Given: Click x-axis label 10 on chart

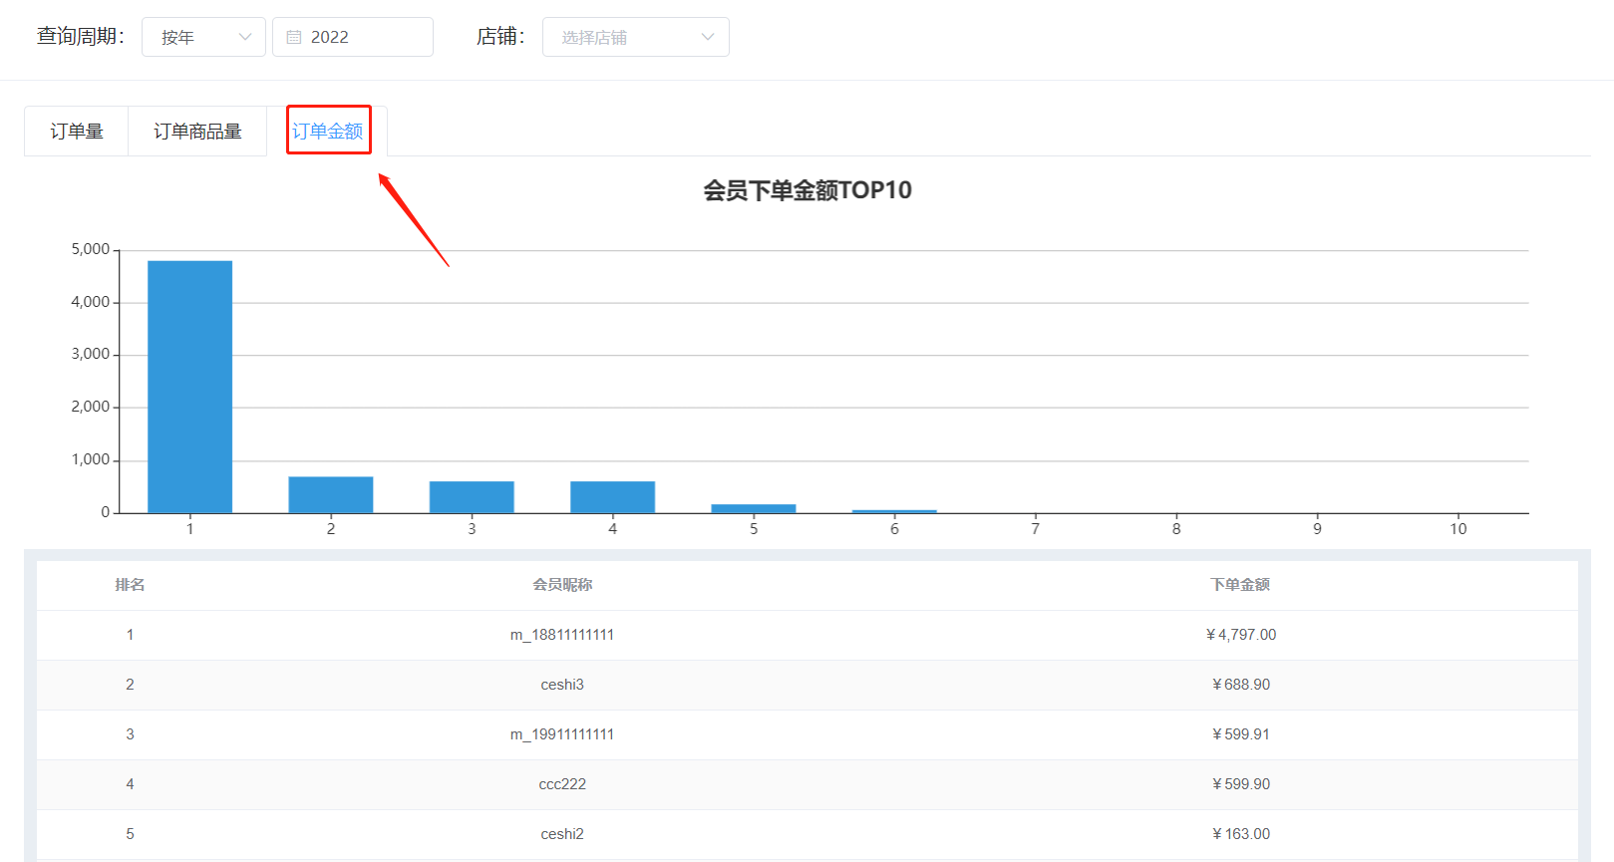Looking at the screenshot, I should tap(1458, 529).
